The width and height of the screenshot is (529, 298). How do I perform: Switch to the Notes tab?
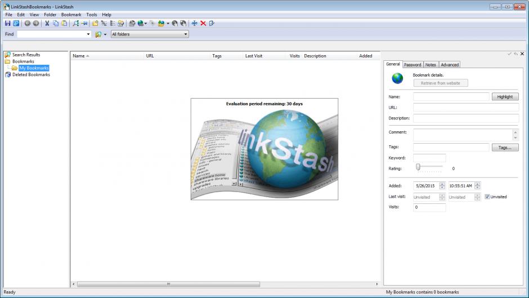point(431,65)
